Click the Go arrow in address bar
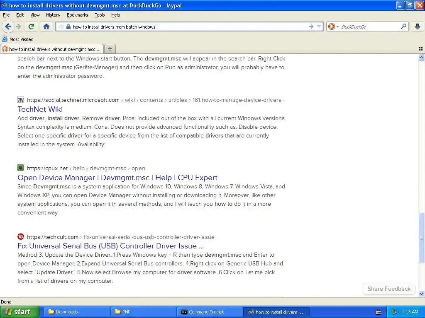This screenshot has width=425, height=318. pos(311,26)
